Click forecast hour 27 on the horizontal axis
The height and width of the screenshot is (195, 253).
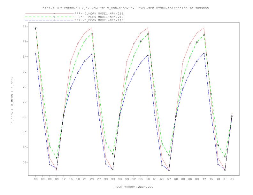coord(99,179)
